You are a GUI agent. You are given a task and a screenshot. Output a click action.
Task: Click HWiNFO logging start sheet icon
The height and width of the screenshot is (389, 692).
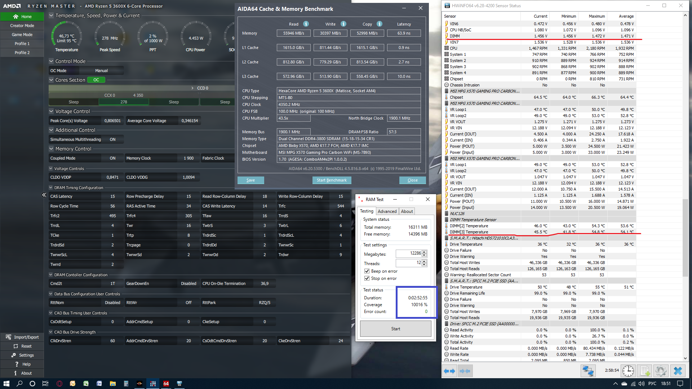pos(645,371)
